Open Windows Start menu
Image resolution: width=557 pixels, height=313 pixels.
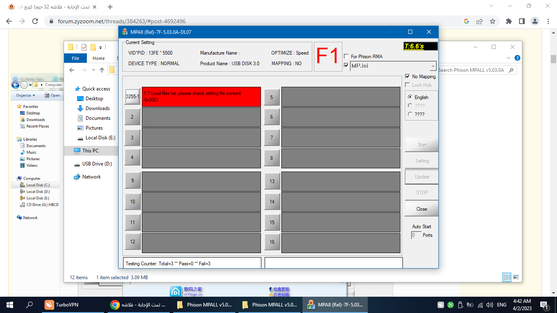tap(10, 304)
